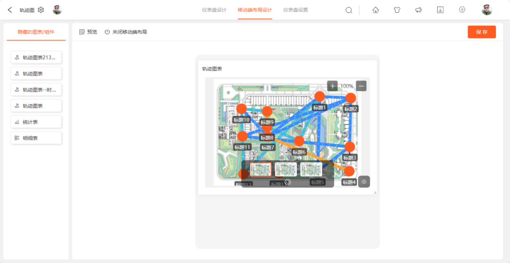Select the 统计表 hidden component

[36, 122]
